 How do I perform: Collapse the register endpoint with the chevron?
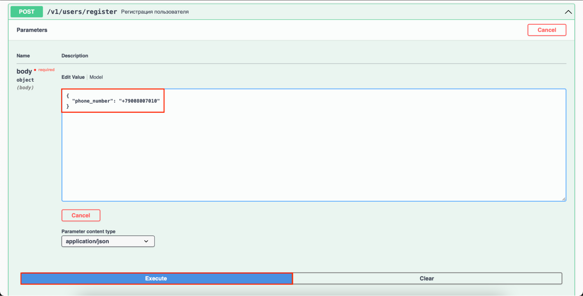click(x=568, y=12)
